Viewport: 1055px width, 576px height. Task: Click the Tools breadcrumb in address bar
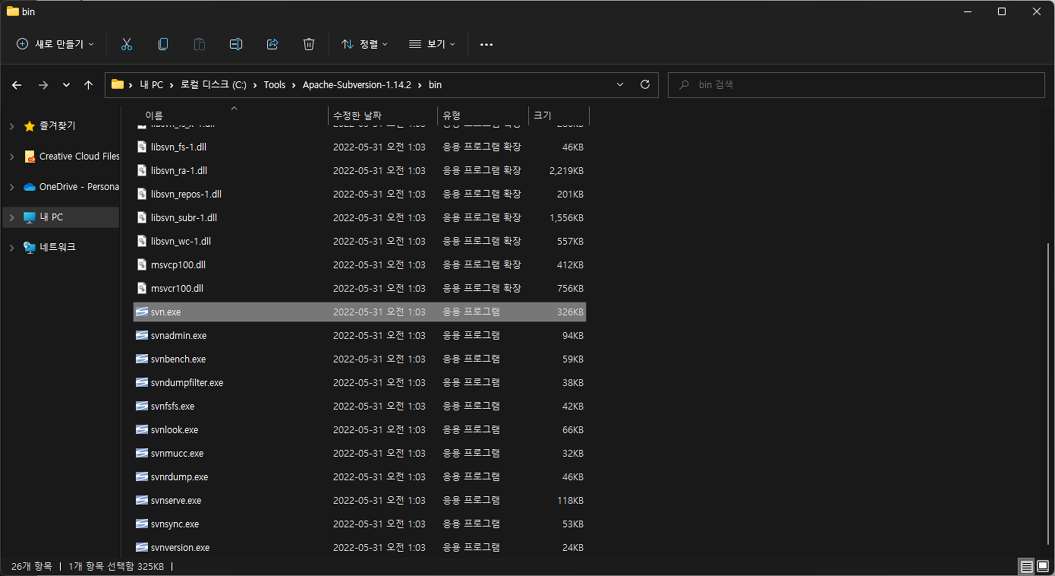(274, 85)
